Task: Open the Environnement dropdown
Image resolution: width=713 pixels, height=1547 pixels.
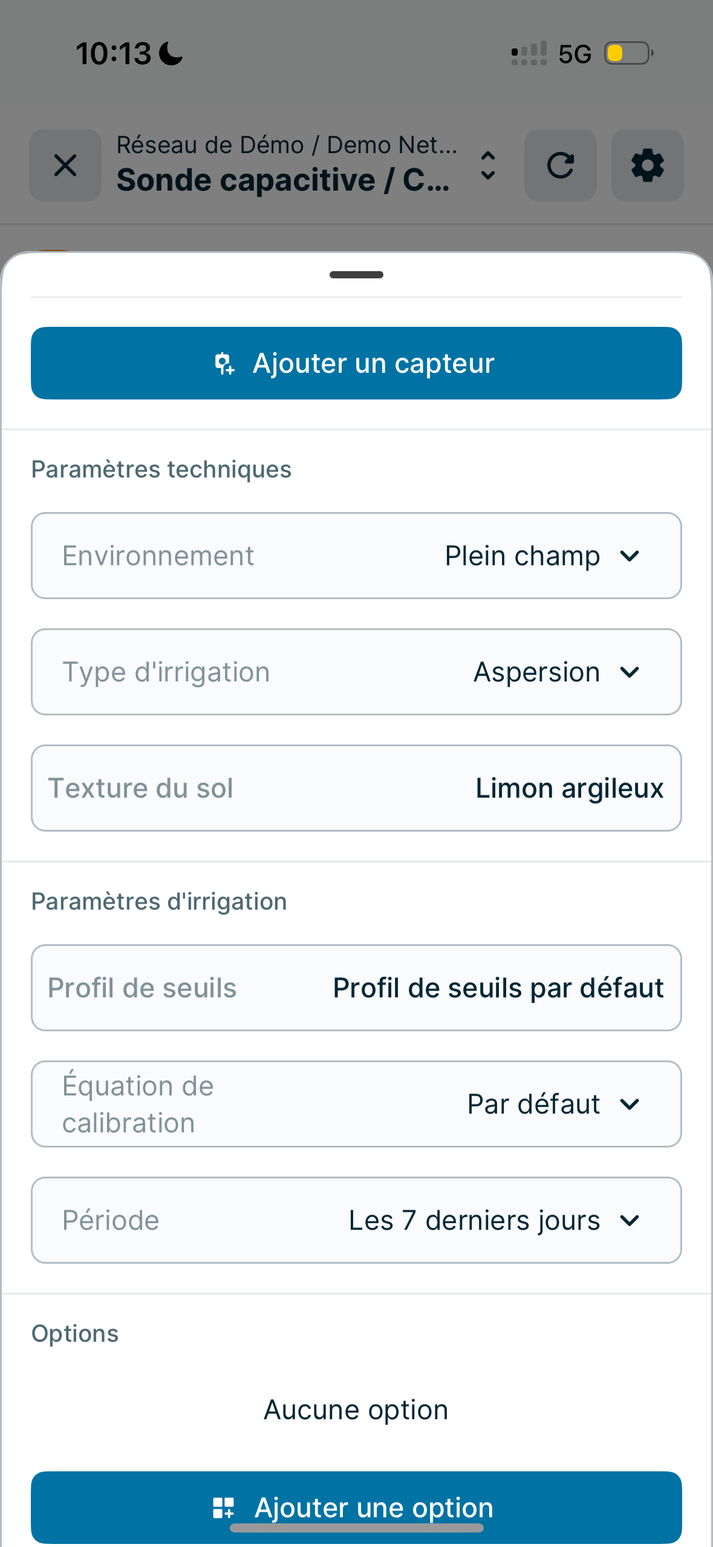Action: (356, 556)
